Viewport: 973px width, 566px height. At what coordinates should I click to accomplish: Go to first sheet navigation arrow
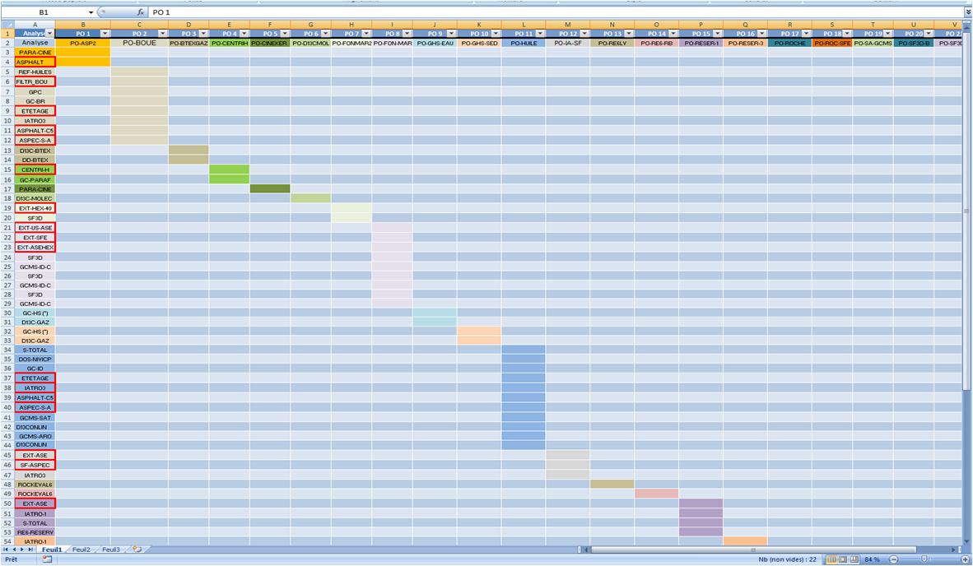point(7,550)
